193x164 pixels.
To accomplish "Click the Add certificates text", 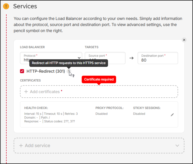I will (x=45, y=92).
